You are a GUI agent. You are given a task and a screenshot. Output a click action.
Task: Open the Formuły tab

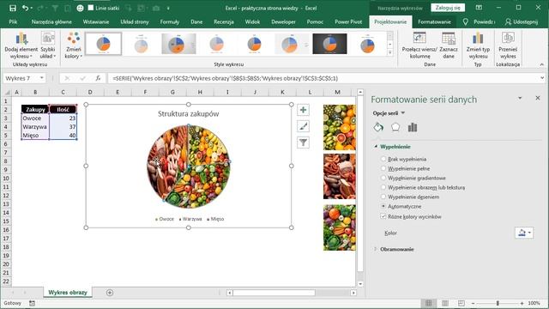pos(170,21)
